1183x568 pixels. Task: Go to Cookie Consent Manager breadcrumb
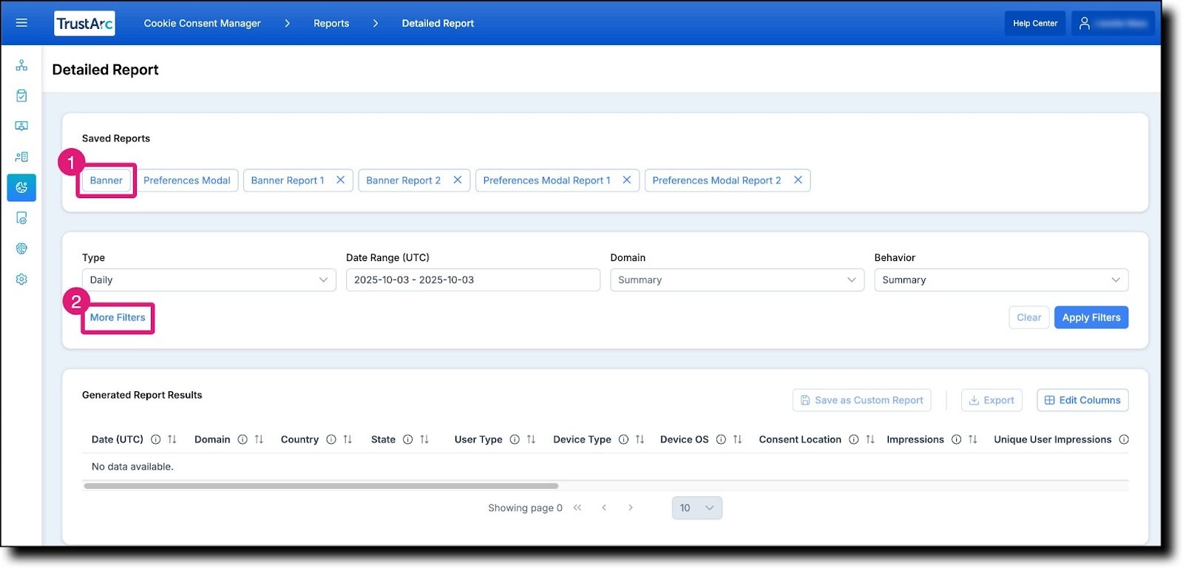[203, 24]
